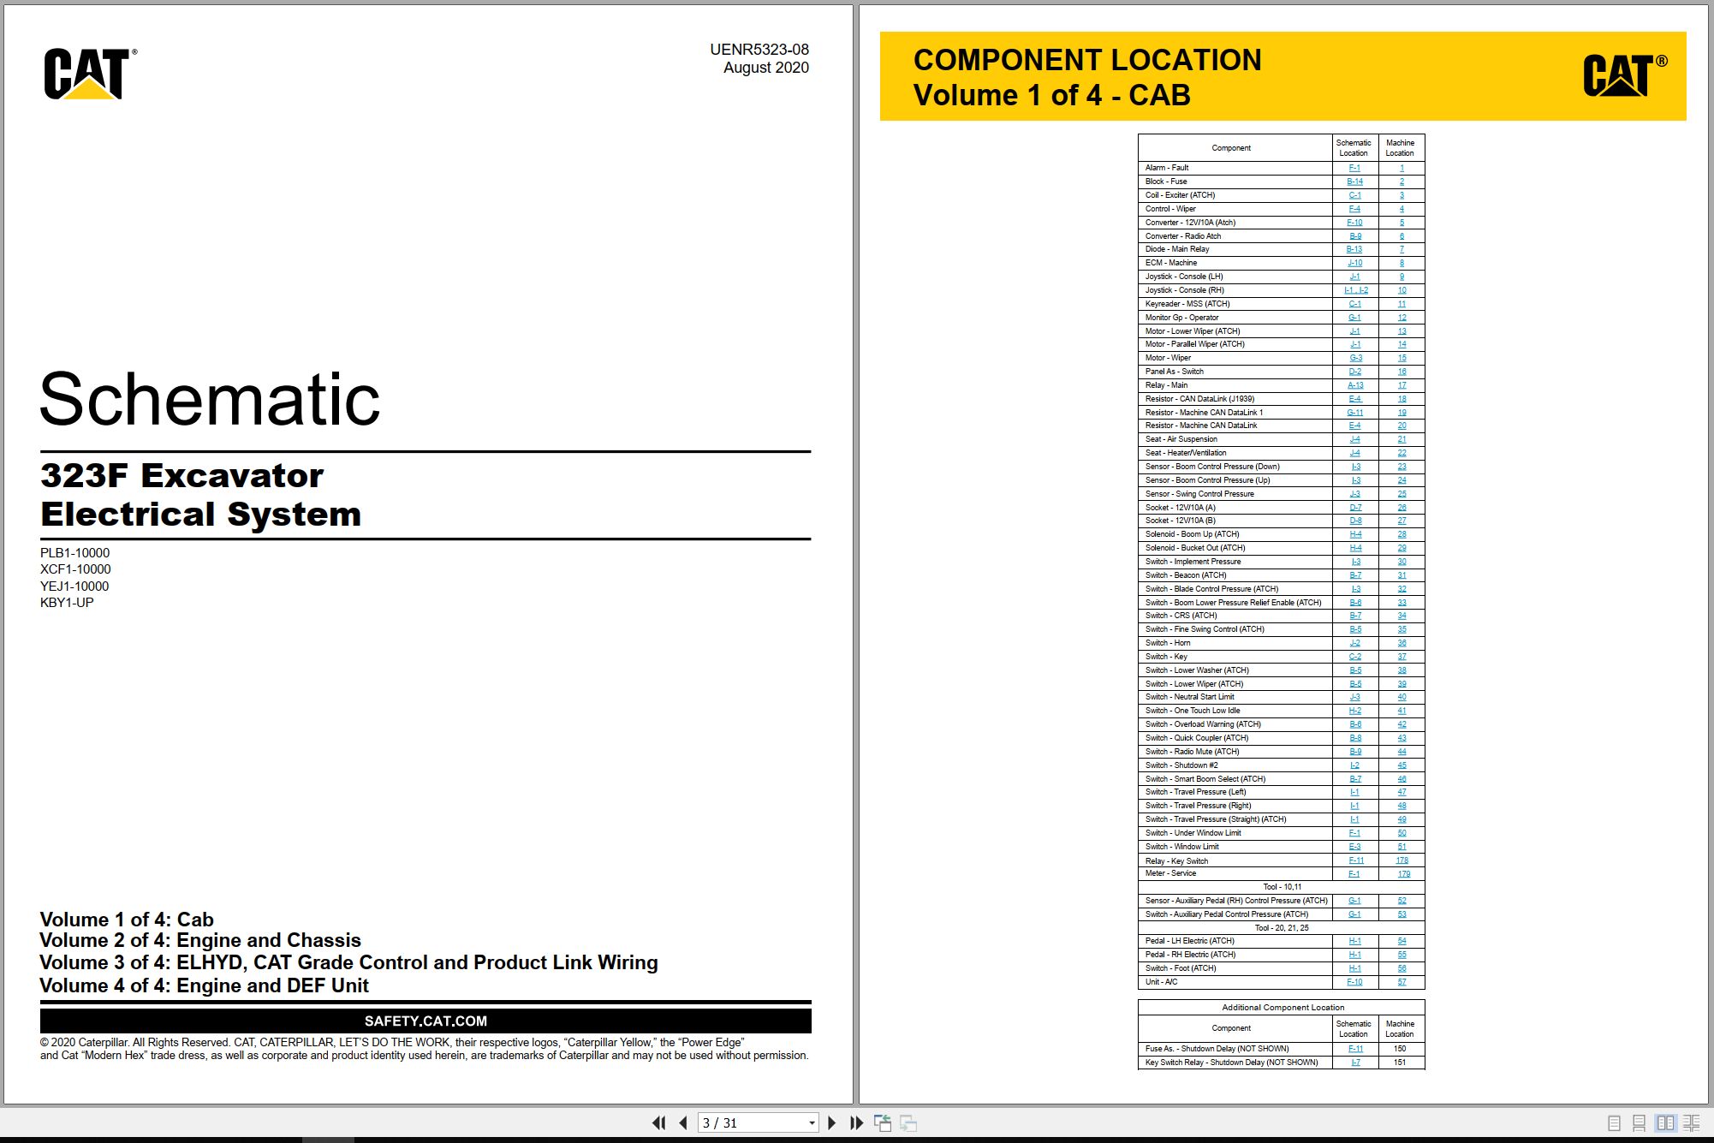Go forward to the next view
The image size is (1714, 1143).
coord(908,1122)
